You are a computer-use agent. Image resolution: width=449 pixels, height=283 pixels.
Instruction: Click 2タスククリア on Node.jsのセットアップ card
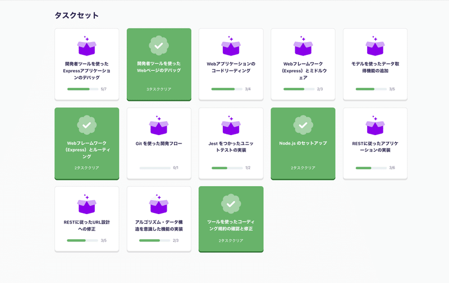pos(303,168)
